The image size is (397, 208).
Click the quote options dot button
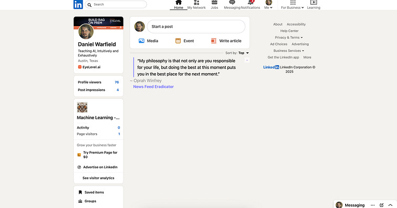tap(247, 60)
